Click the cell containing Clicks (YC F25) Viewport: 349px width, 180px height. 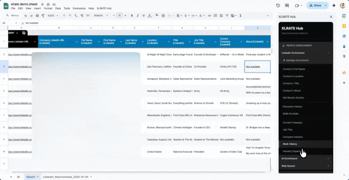[x=231, y=67]
